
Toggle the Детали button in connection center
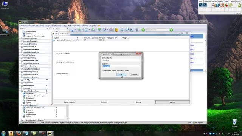pyautogui.click(x=172, y=102)
